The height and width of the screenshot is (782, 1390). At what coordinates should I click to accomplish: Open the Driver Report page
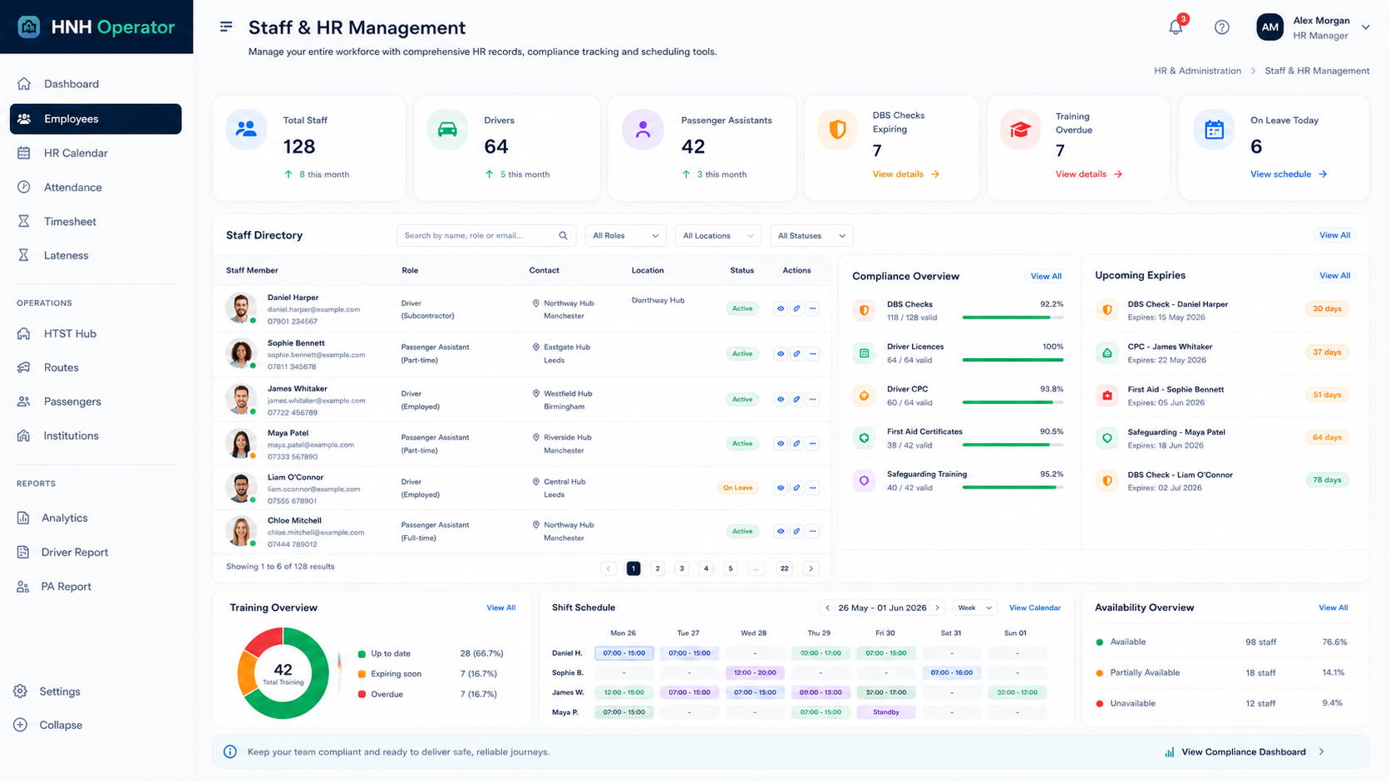click(96, 552)
